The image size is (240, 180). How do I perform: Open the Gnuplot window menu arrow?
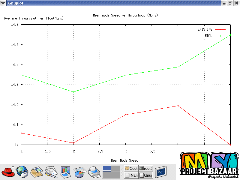point(3,3)
